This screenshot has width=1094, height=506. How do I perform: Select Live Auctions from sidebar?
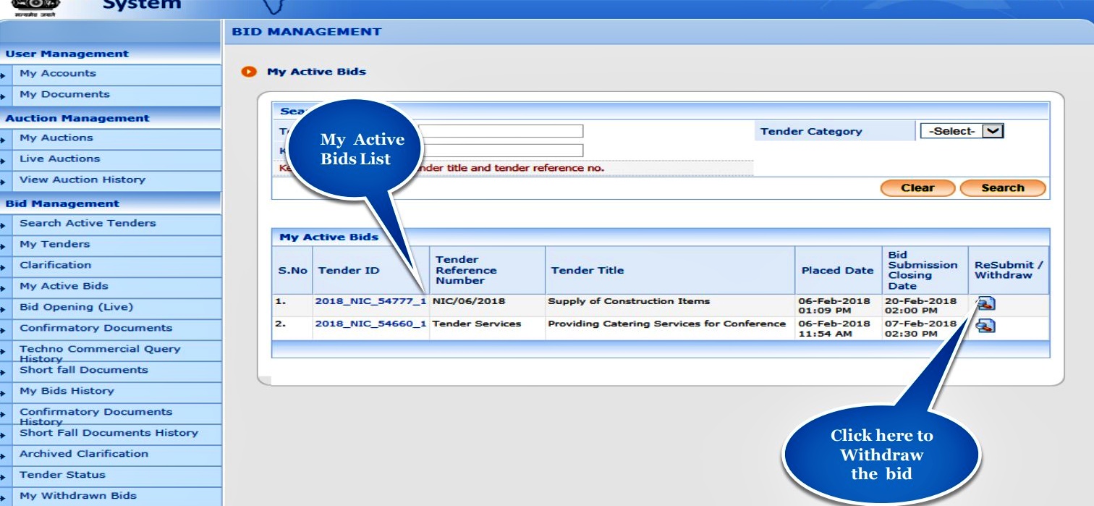60,159
